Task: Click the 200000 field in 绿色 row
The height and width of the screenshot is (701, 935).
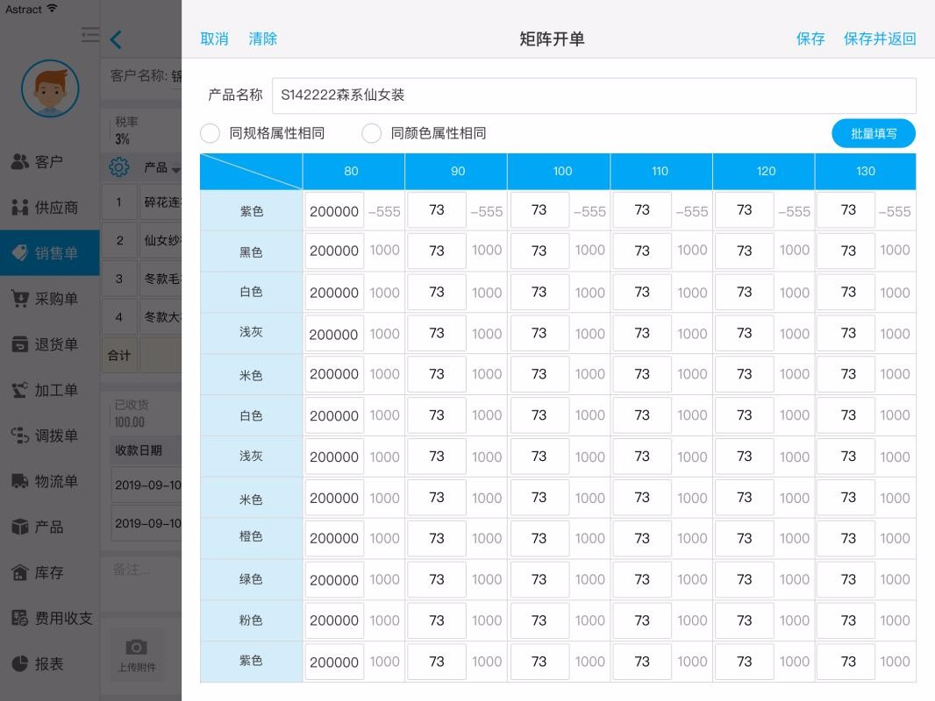Action: point(334,579)
